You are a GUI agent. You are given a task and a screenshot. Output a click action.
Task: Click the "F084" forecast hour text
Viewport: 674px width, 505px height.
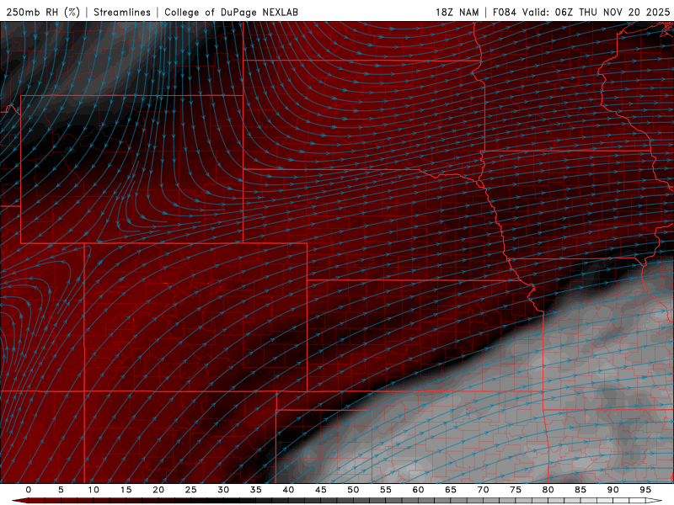tap(504, 12)
